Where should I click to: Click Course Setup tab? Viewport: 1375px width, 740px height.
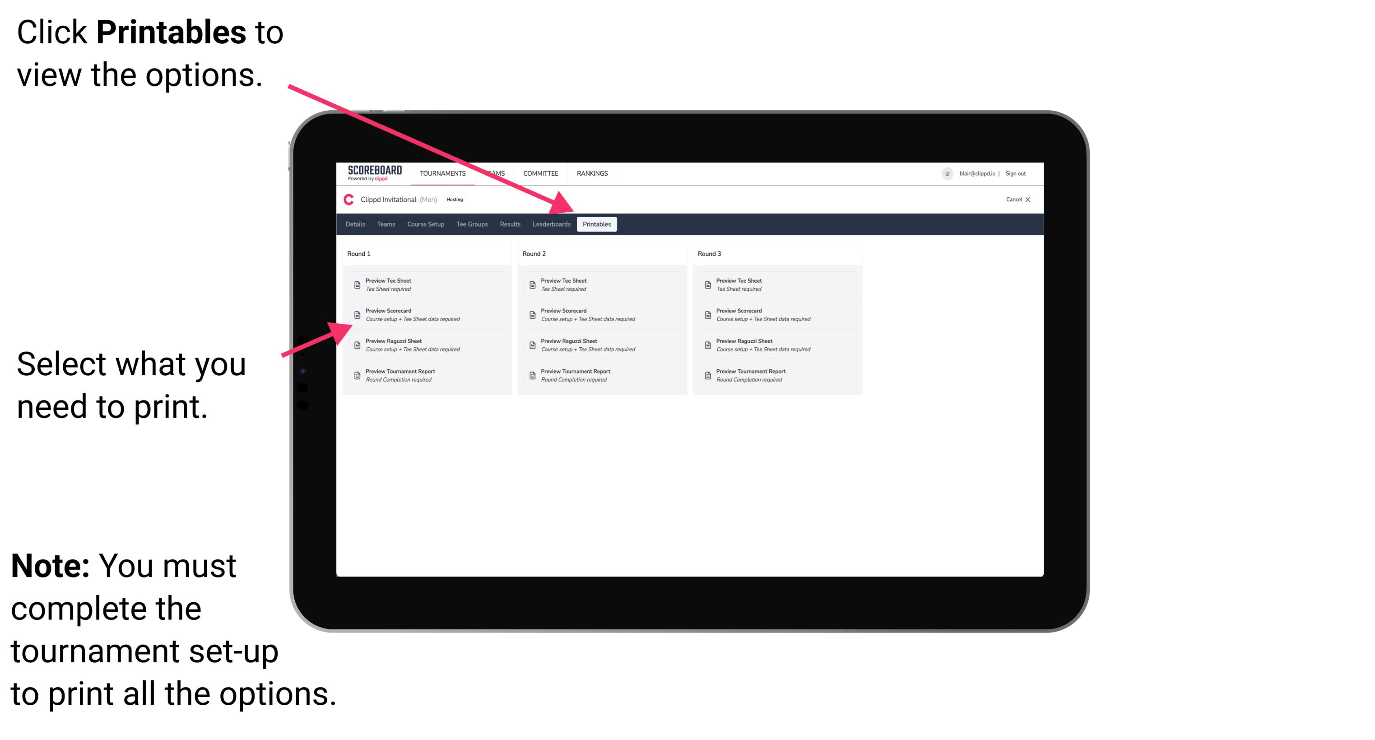coord(426,224)
